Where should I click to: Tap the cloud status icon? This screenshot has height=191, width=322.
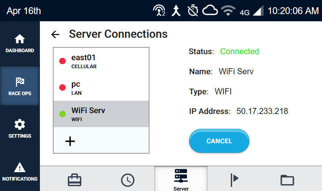210,11
